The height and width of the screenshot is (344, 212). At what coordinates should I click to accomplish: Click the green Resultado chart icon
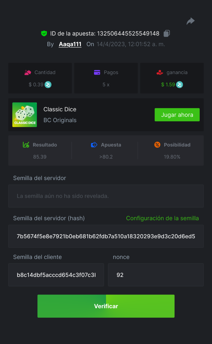click(x=26, y=145)
